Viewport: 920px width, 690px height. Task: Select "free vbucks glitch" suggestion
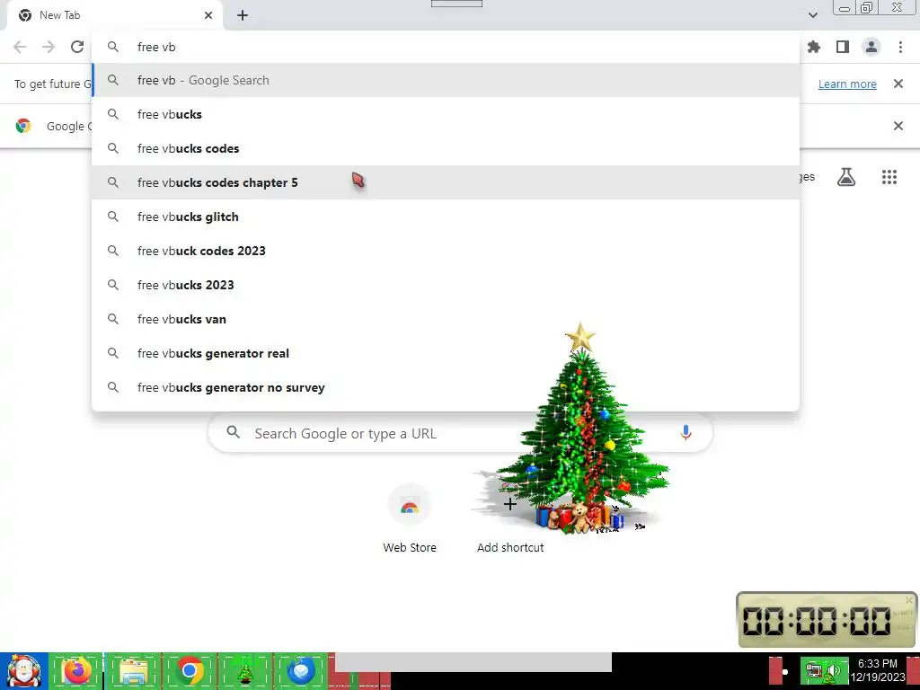pyautogui.click(x=446, y=217)
